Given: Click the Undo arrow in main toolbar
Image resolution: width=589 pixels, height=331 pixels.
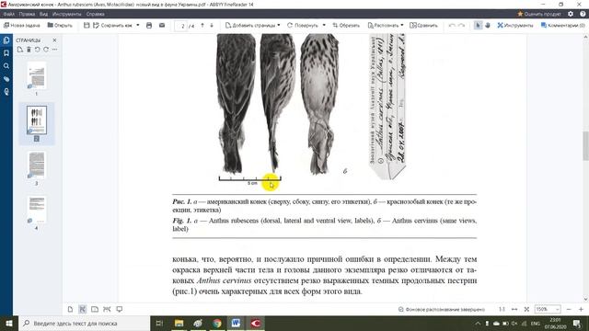Looking at the screenshot, I should 452,26.
